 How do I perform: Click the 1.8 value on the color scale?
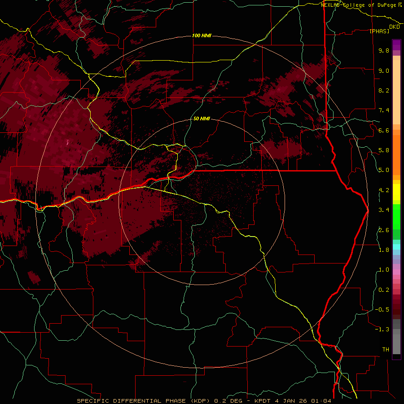384,250
